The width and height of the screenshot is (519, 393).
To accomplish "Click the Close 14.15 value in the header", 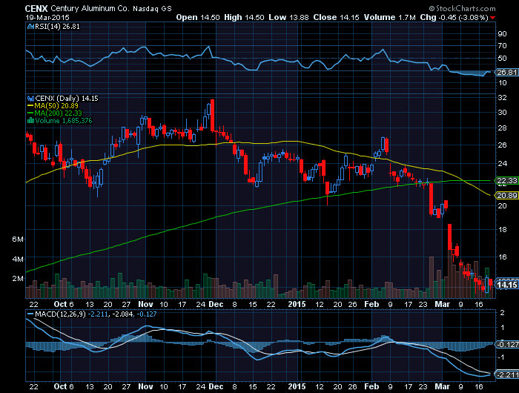I will click(336, 17).
